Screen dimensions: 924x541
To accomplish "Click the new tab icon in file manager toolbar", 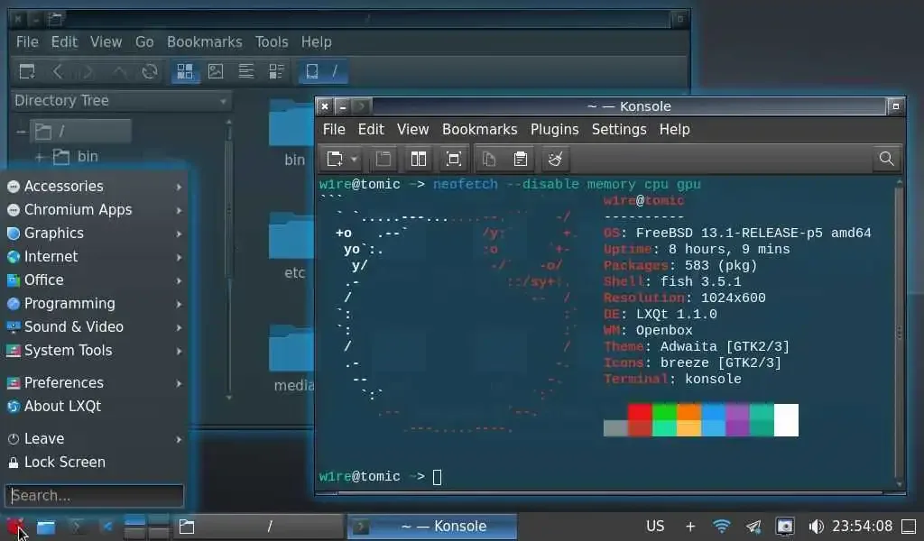I will coord(27,72).
